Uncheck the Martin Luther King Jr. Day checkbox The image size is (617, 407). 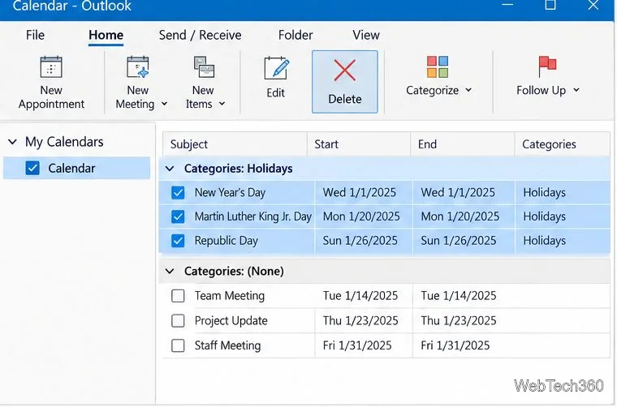(178, 216)
